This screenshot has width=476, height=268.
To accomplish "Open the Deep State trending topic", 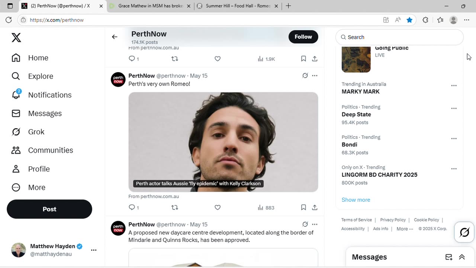I will (356, 114).
